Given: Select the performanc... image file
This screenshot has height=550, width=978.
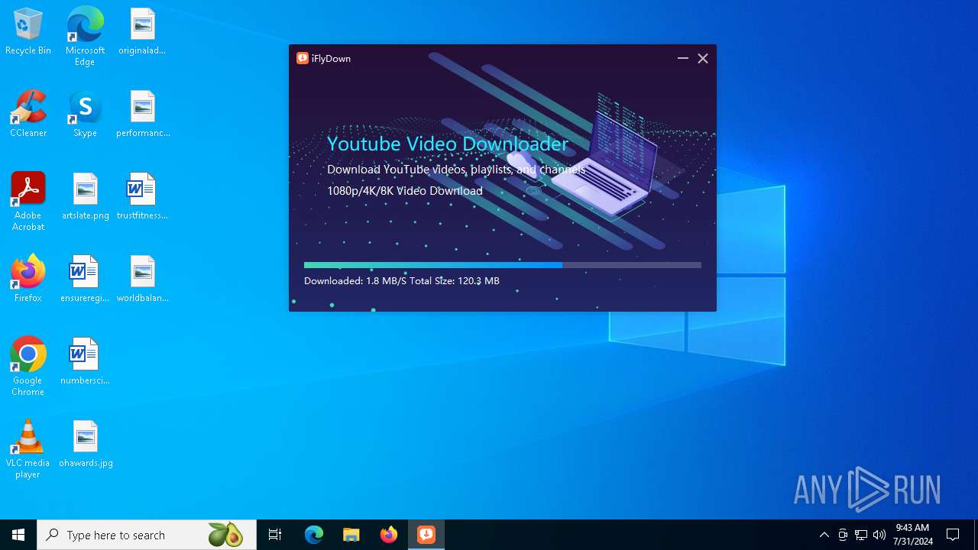Looking at the screenshot, I should pyautogui.click(x=143, y=114).
